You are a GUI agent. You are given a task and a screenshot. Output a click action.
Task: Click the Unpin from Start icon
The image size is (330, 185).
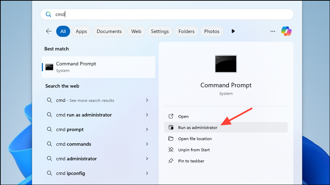(x=171, y=150)
